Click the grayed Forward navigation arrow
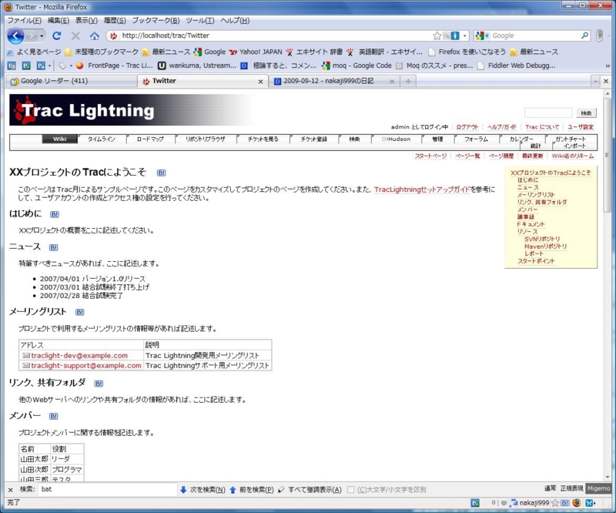This screenshot has width=616, height=513. (x=32, y=35)
